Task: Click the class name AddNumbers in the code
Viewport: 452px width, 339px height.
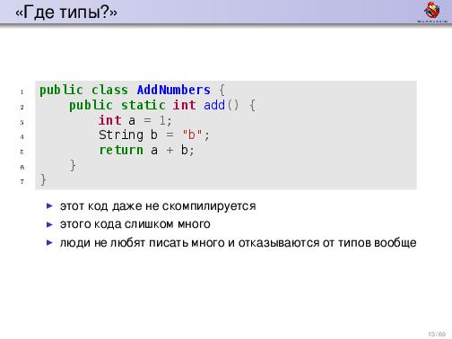Action: click(x=173, y=90)
